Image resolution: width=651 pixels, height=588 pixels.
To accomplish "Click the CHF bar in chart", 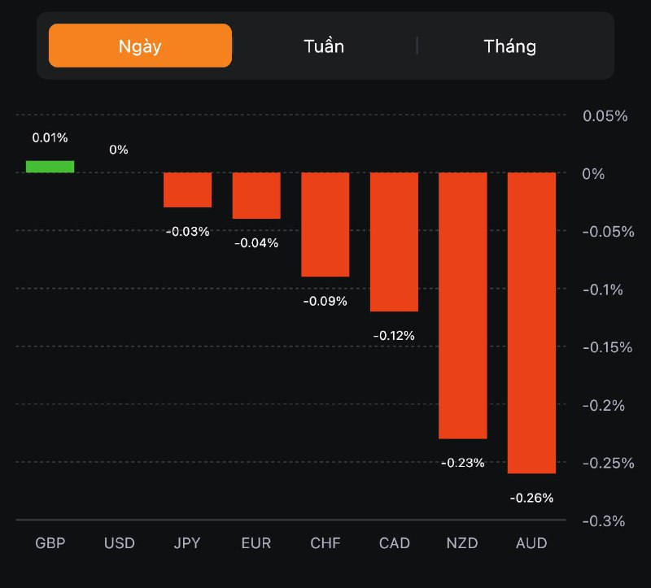I will click(x=325, y=224).
